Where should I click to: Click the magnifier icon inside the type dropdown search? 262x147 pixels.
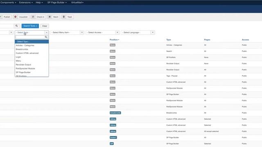(46, 37)
